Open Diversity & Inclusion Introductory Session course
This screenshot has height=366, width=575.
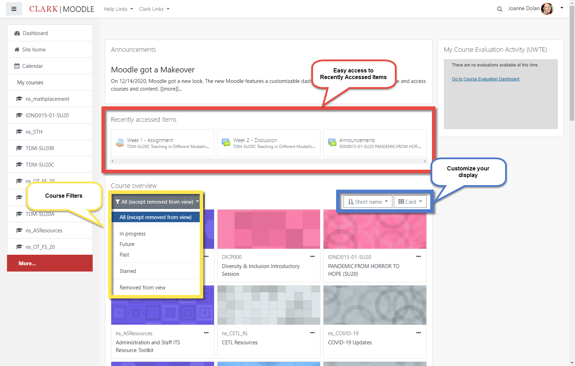(x=261, y=270)
